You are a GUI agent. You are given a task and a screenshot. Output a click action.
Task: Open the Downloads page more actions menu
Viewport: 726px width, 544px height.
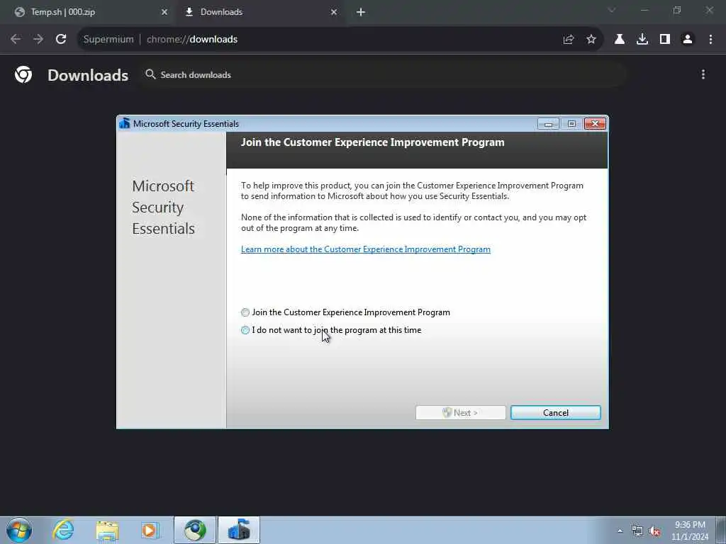pos(703,74)
